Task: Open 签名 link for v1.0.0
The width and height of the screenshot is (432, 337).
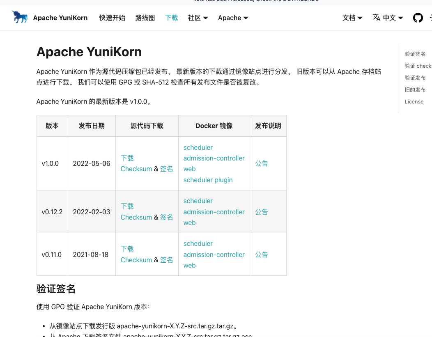Action: (166, 169)
